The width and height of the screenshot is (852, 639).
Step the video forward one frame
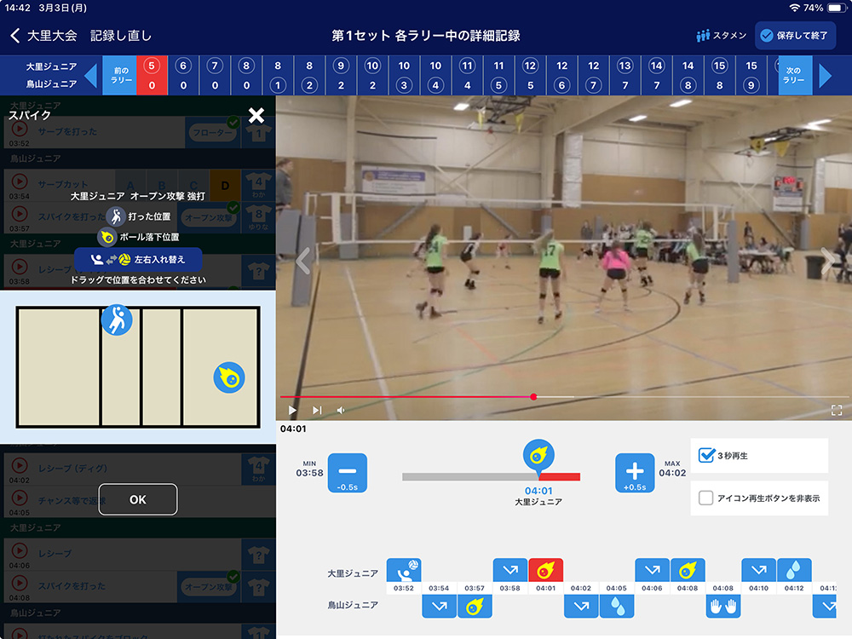pos(317,410)
